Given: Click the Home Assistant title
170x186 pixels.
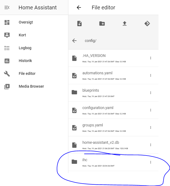Looking at the screenshot, I should [38, 7].
